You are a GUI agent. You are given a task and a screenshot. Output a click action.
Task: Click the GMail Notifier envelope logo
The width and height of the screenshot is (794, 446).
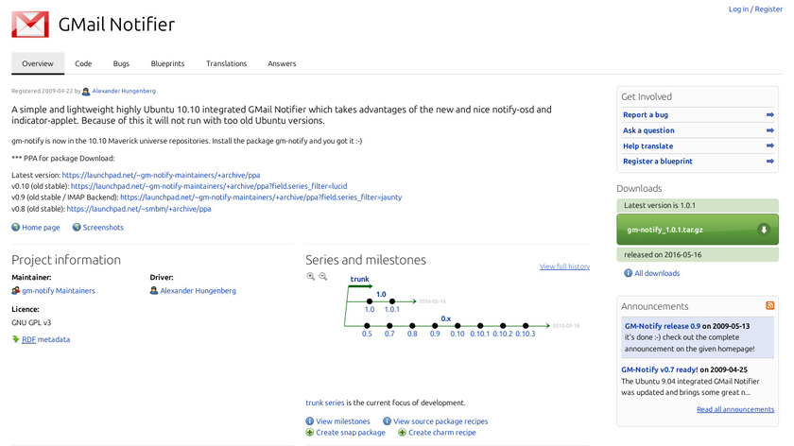coord(30,25)
